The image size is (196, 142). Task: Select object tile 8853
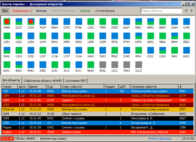(x=163, y=22)
